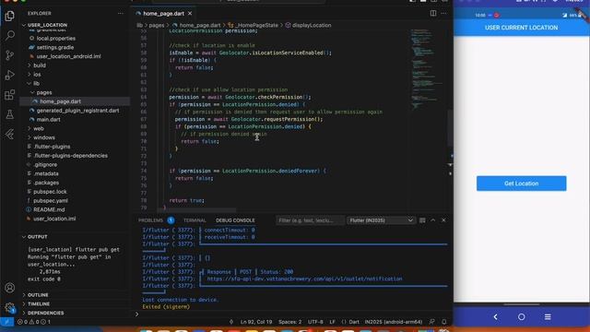Viewport: 590px width, 332px height.
Task: Expand the build folder
Action: point(39,65)
